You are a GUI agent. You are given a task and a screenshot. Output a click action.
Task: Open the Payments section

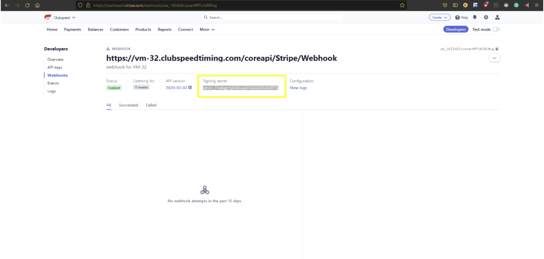73,30
